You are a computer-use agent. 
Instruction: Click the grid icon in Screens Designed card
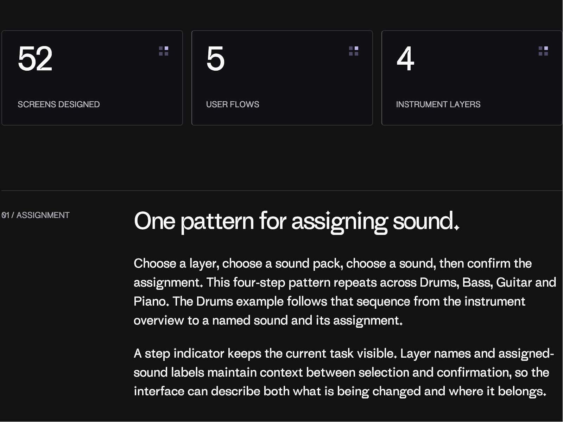coord(164,51)
